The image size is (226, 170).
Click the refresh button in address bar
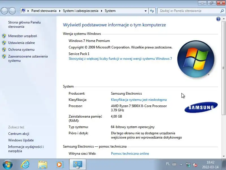(x=152, y=11)
